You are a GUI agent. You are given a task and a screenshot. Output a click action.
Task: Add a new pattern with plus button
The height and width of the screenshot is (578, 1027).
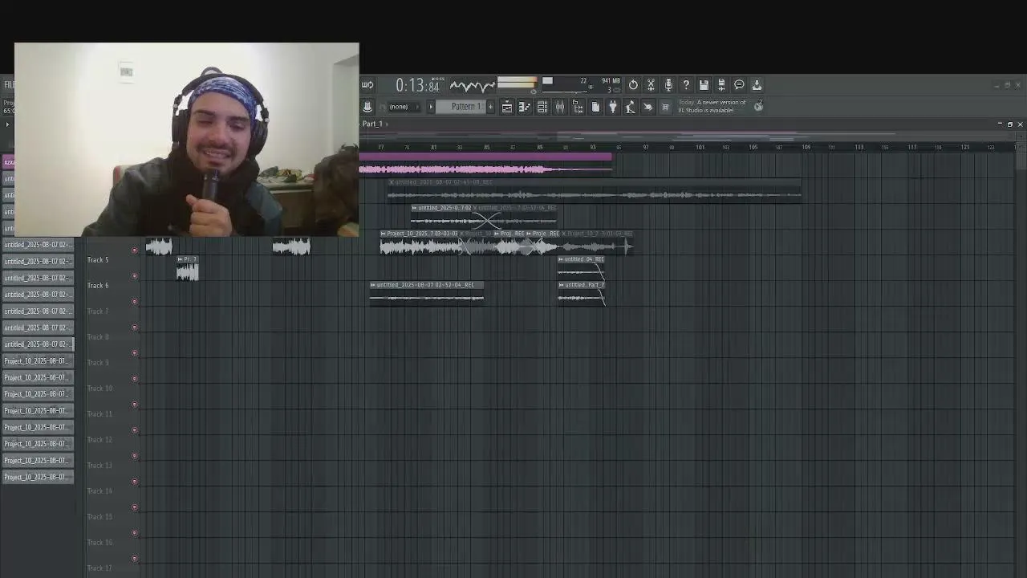(490, 107)
